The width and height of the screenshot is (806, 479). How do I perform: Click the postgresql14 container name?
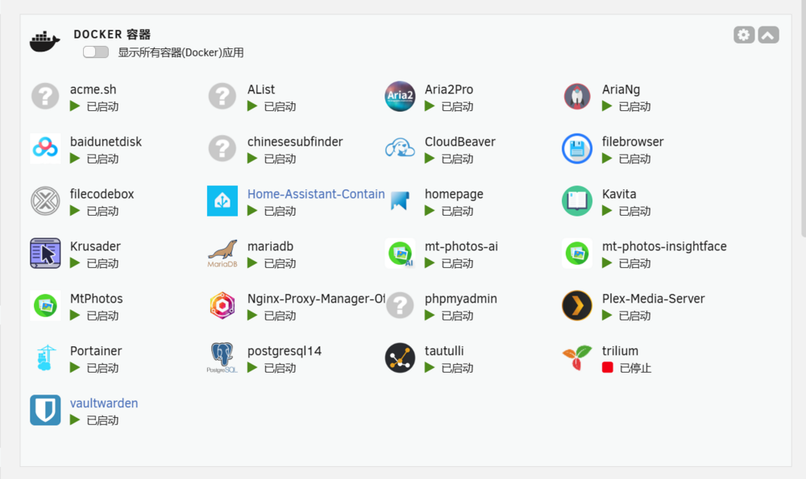pyautogui.click(x=285, y=351)
